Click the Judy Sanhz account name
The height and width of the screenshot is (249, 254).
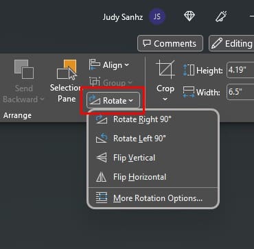click(123, 17)
